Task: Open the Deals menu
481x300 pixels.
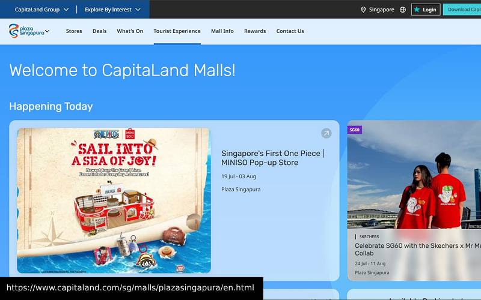Action: 99,31
